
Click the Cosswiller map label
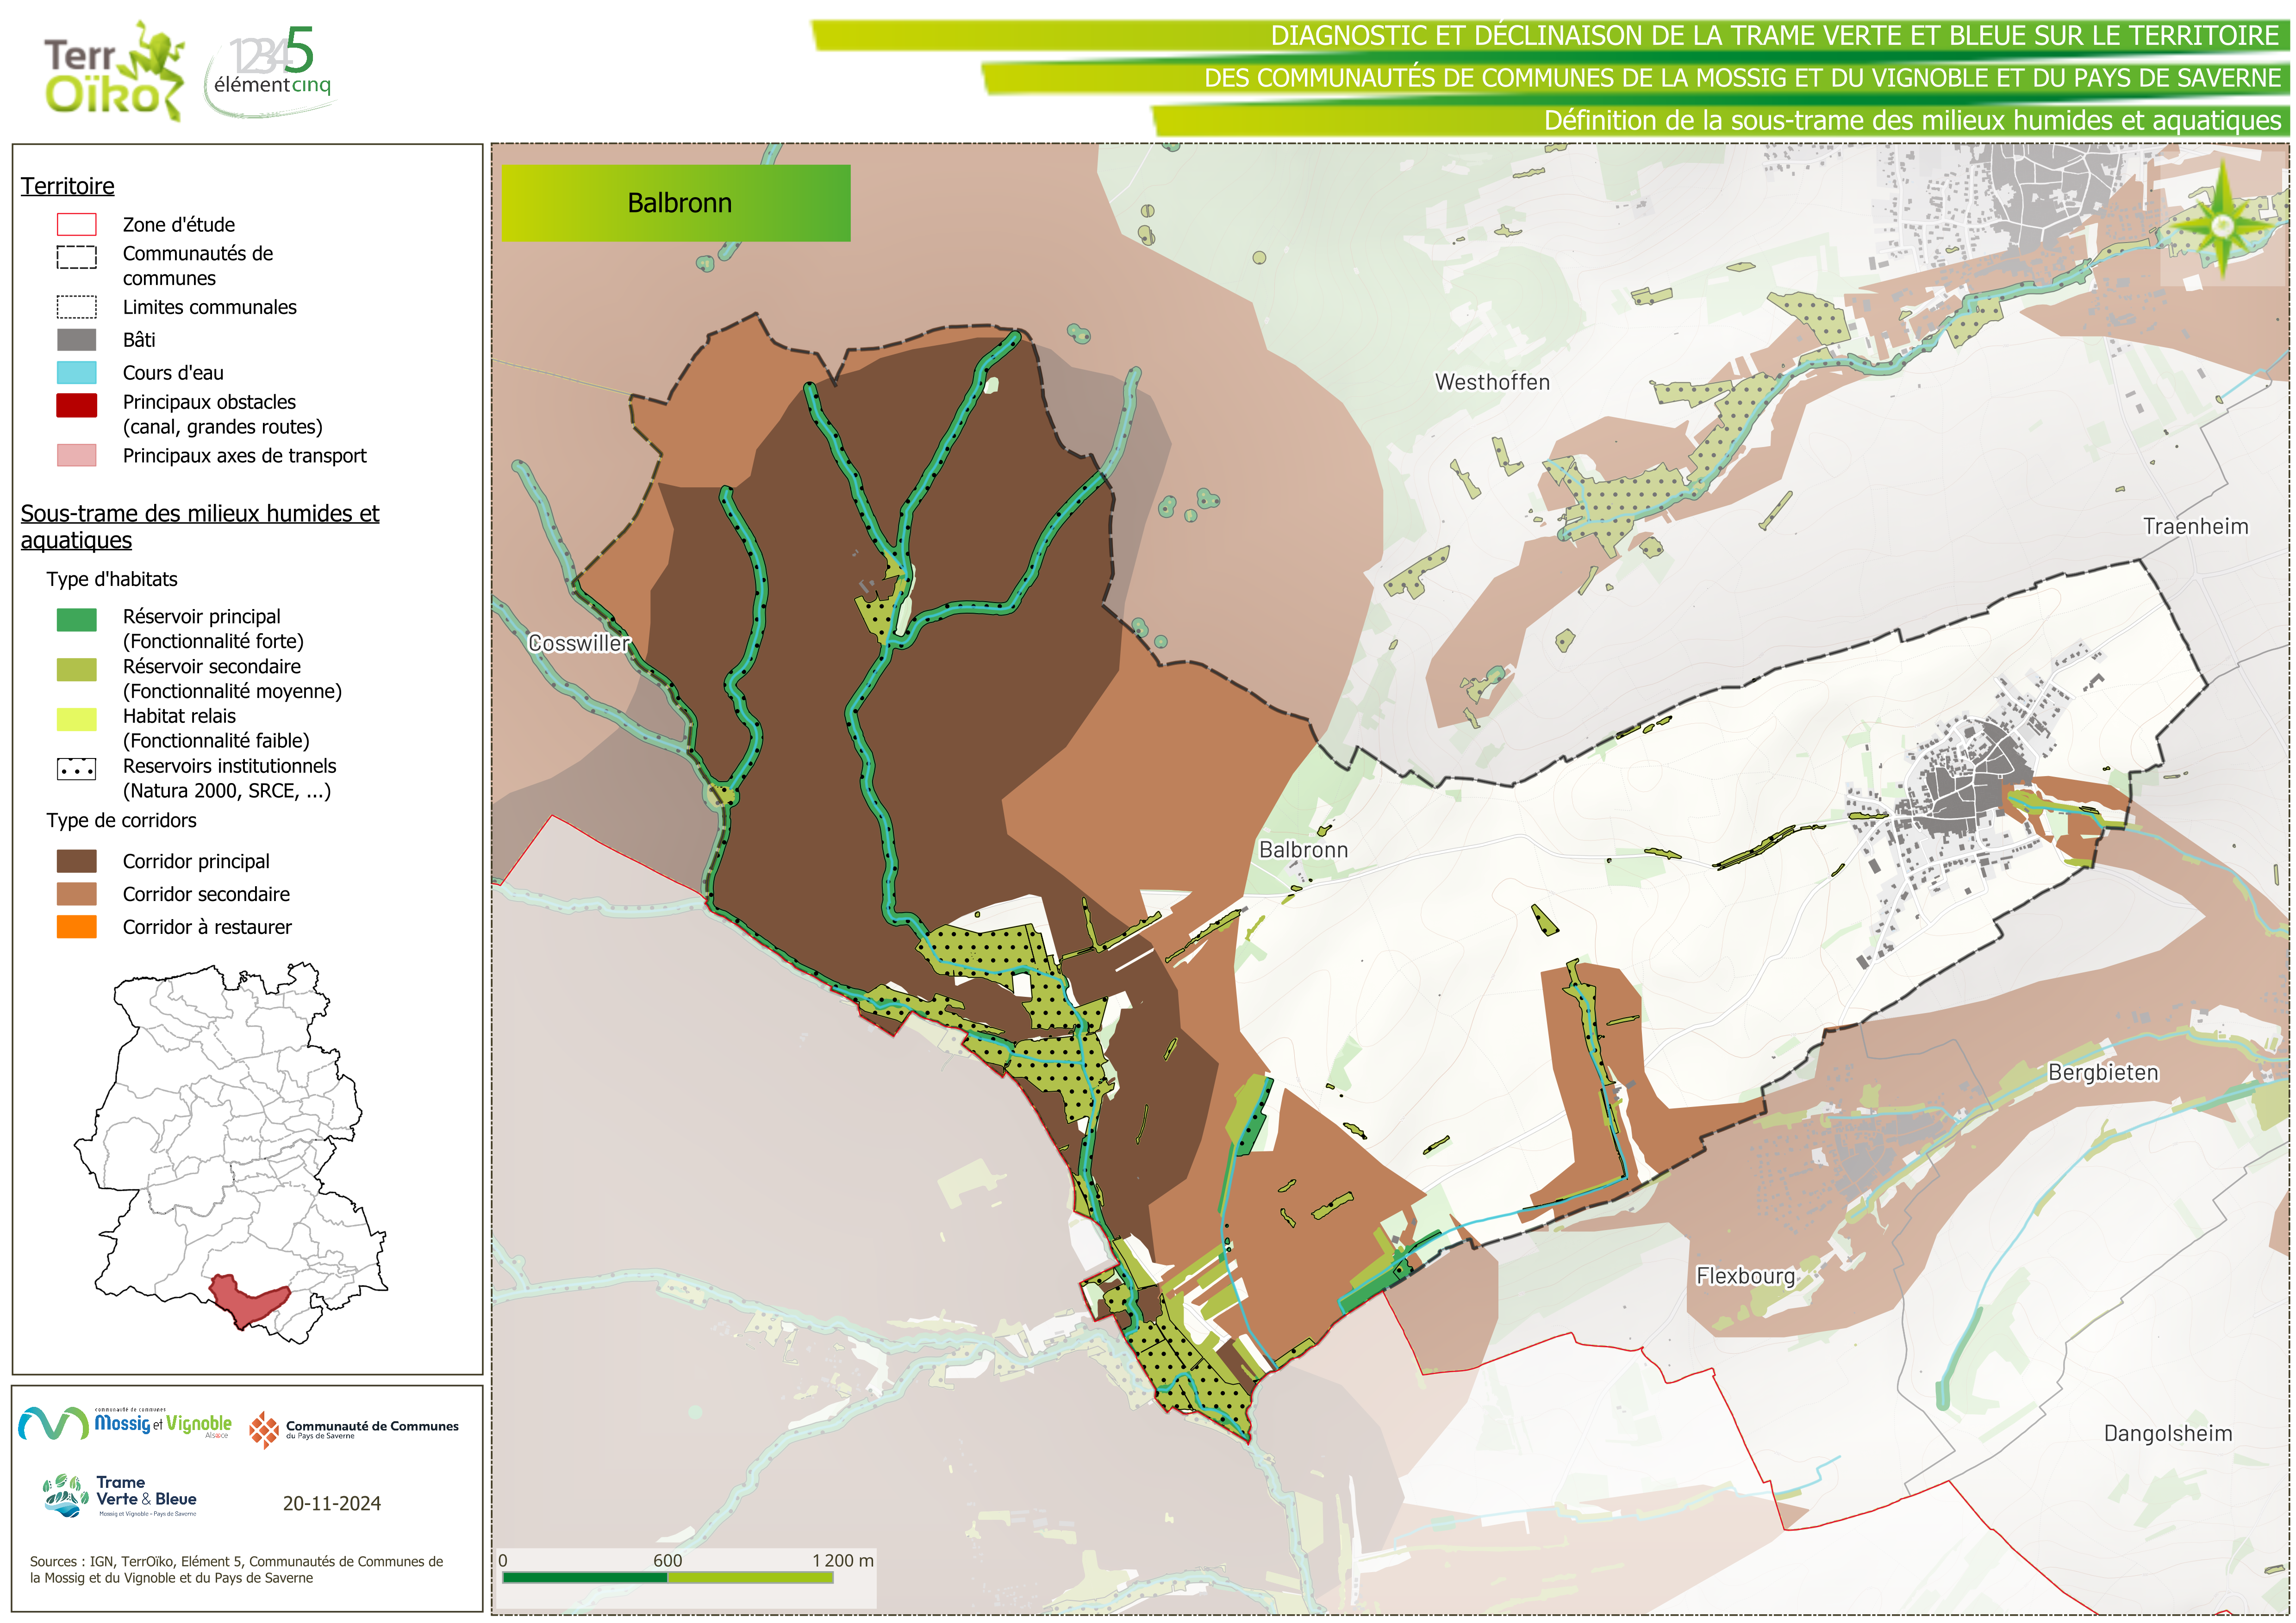coord(578,643)
